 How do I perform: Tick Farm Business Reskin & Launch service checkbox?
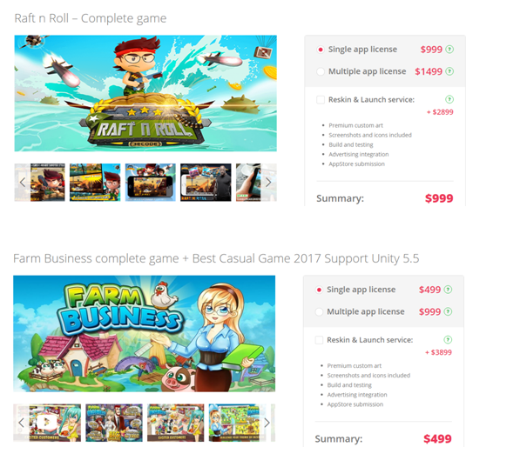pos(319,340)
